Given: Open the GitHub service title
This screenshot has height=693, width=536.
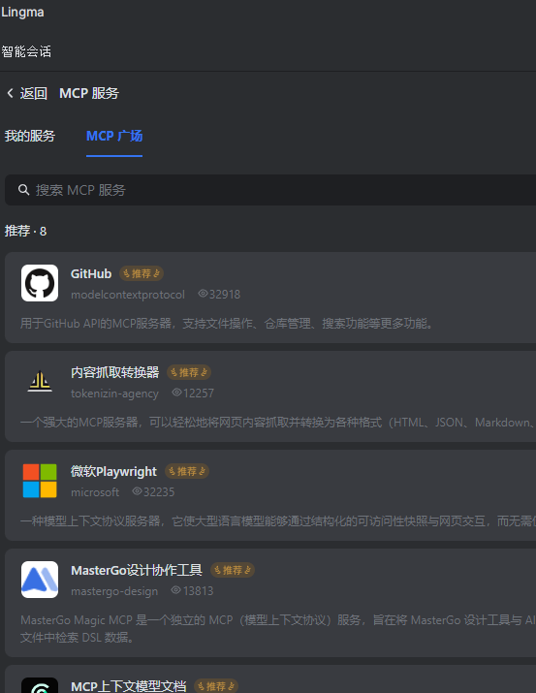Looking at the screenshot, I should (91, 273).
